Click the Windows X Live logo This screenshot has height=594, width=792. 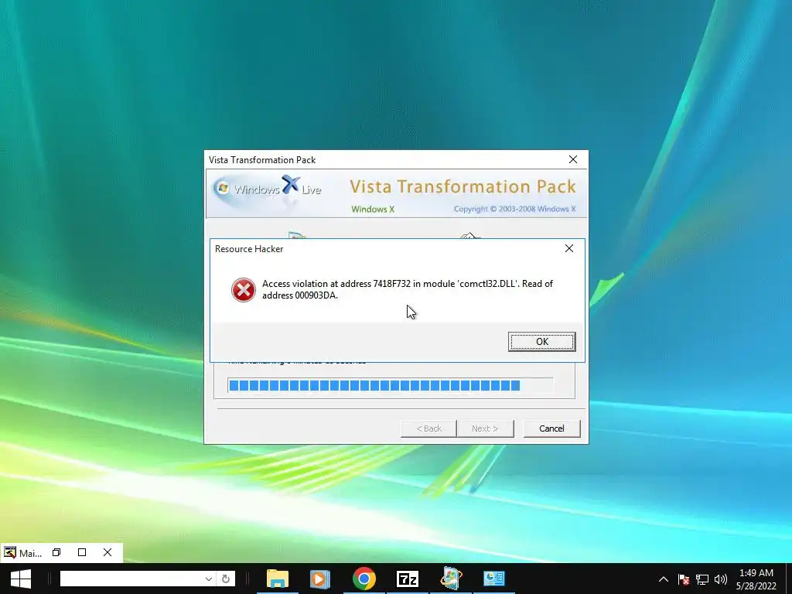coord(268,190)
